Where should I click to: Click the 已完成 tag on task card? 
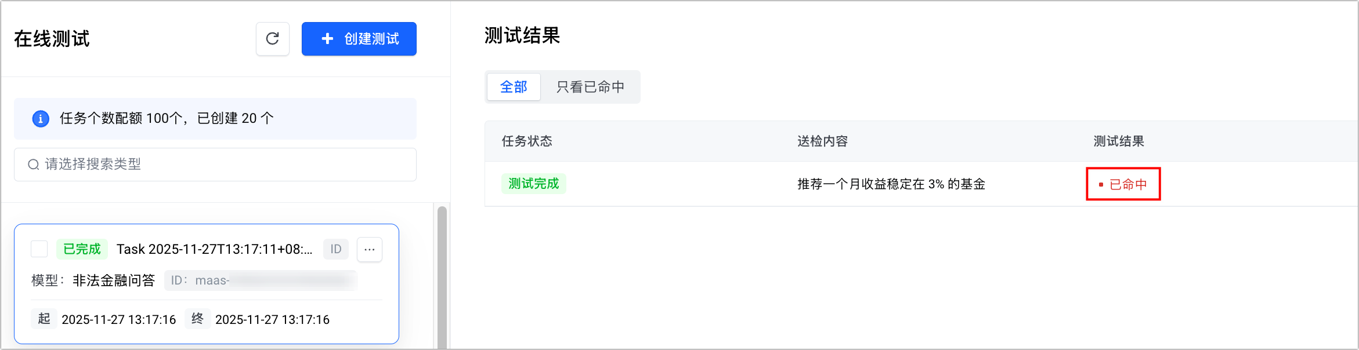pos(82,249)
